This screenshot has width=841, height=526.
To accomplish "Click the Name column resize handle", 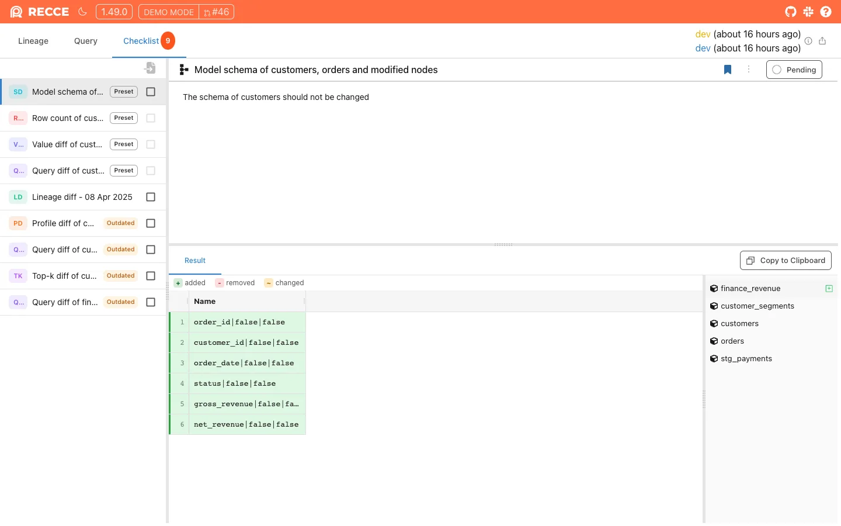I will pos(304,302).
